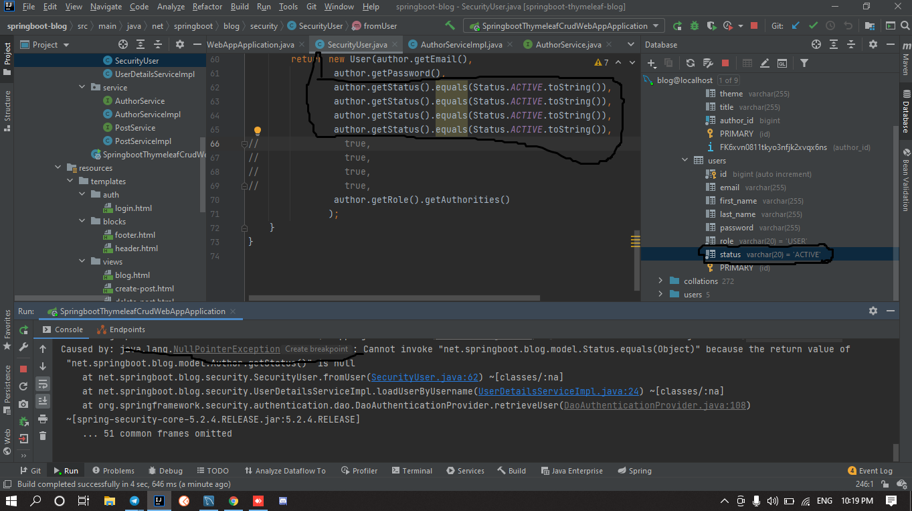912x511 pixels.
Task: Click the thread dump camera icon
Action: tap(24, 404)
